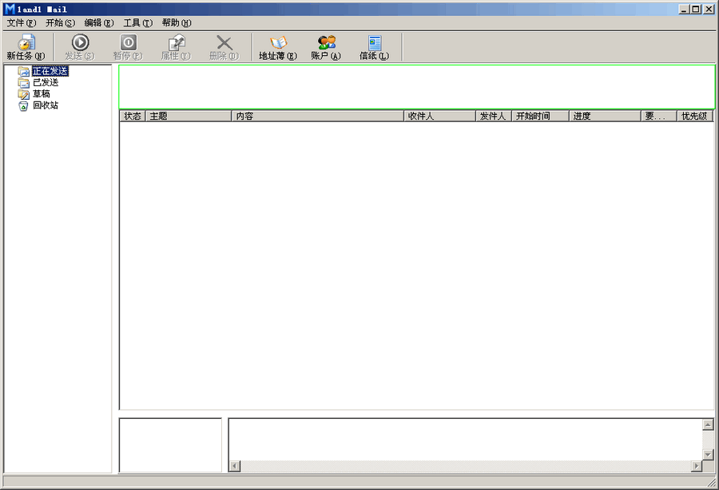Select the 已发送 (Sent) folder
The height and width of the screenshot is (490, 719).
(45, 82)
